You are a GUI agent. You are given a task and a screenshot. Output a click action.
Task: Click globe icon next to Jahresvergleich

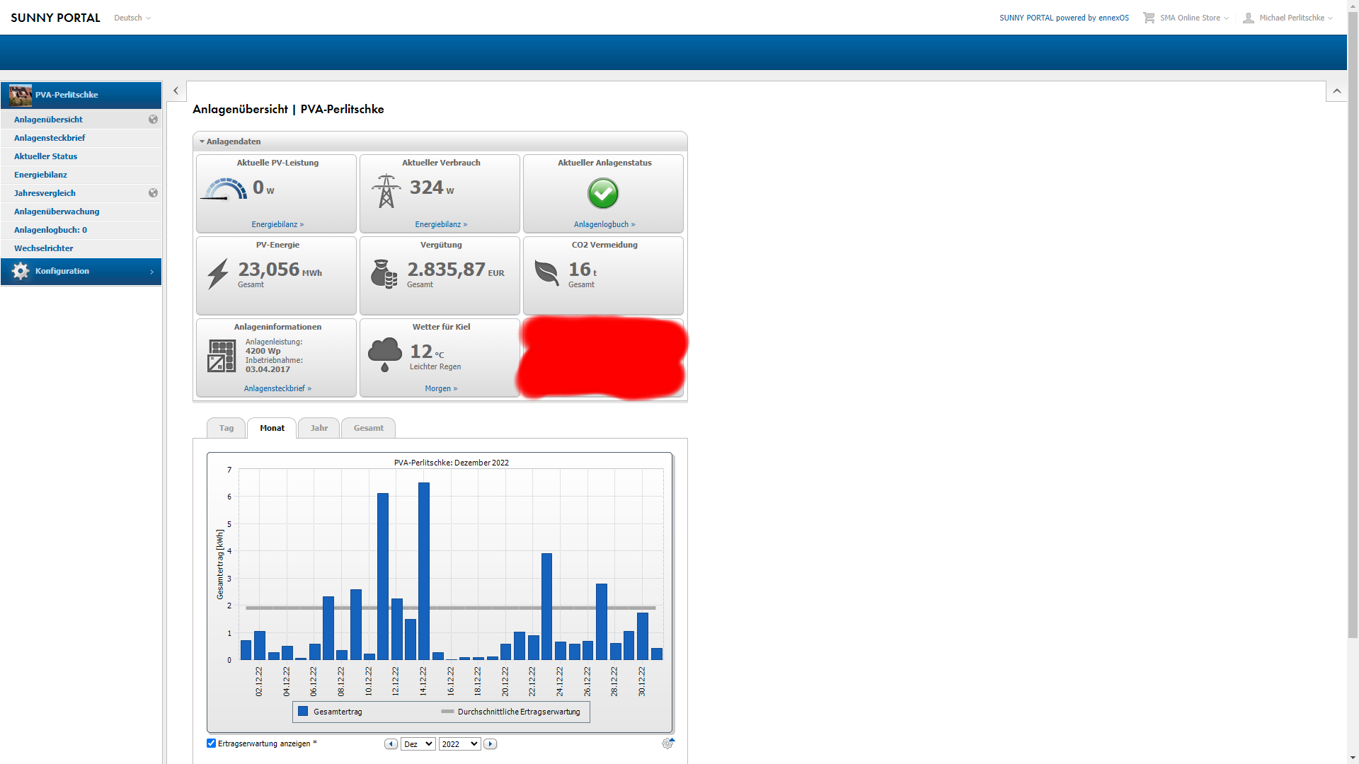point(153,193)
